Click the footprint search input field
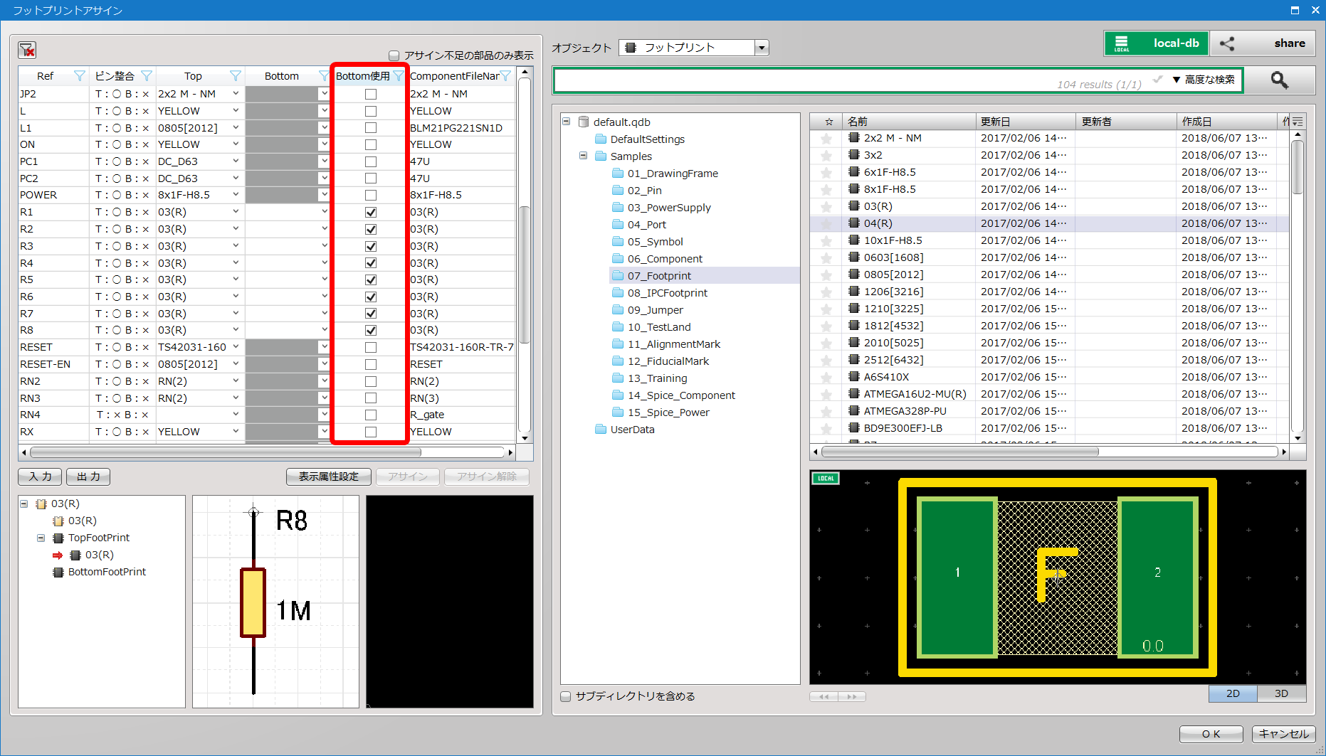This screenshot has width=1326, height=756. point(804,80)
